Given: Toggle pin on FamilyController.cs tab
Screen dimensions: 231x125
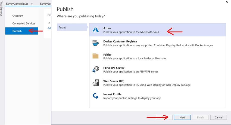Looking at the screenshot, I should [32, 4].
